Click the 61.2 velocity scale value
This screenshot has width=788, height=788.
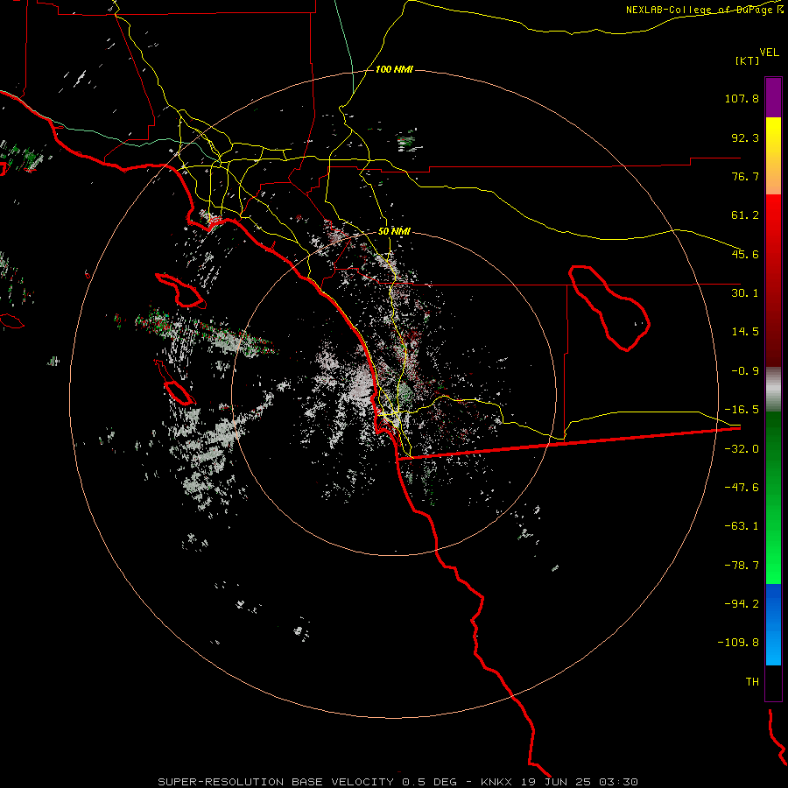click(x=745, y=215)
